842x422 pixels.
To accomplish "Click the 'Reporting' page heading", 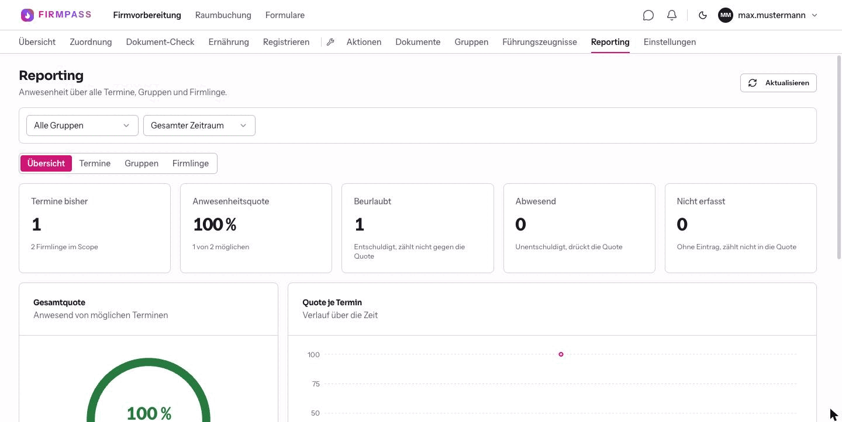I will [51, 75].
